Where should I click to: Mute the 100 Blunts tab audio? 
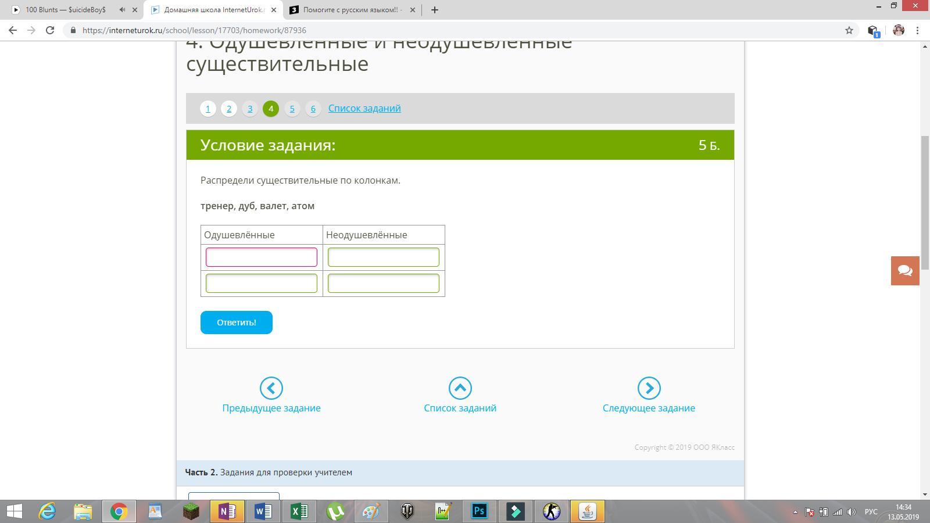click(122, 10)
